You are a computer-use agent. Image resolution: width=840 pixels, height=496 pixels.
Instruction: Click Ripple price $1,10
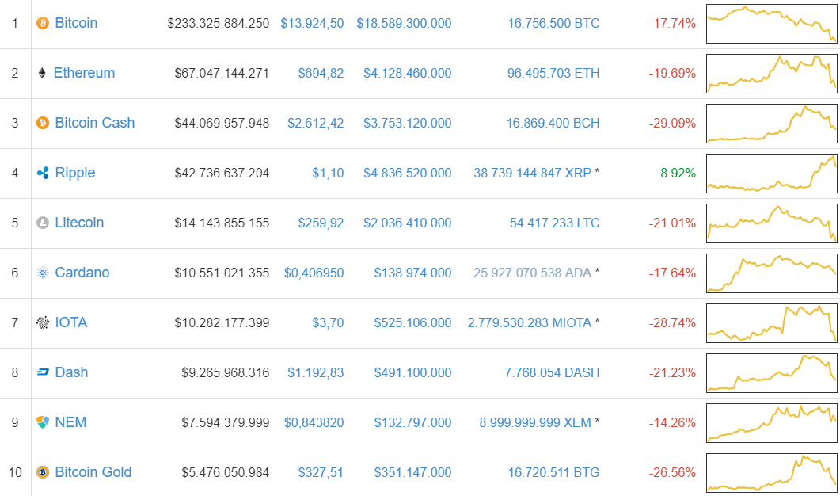[x=328, y=173]
